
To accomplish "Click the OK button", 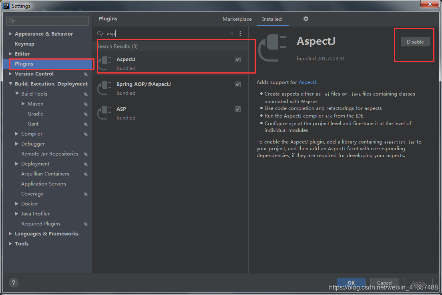I will click(351, 282).
